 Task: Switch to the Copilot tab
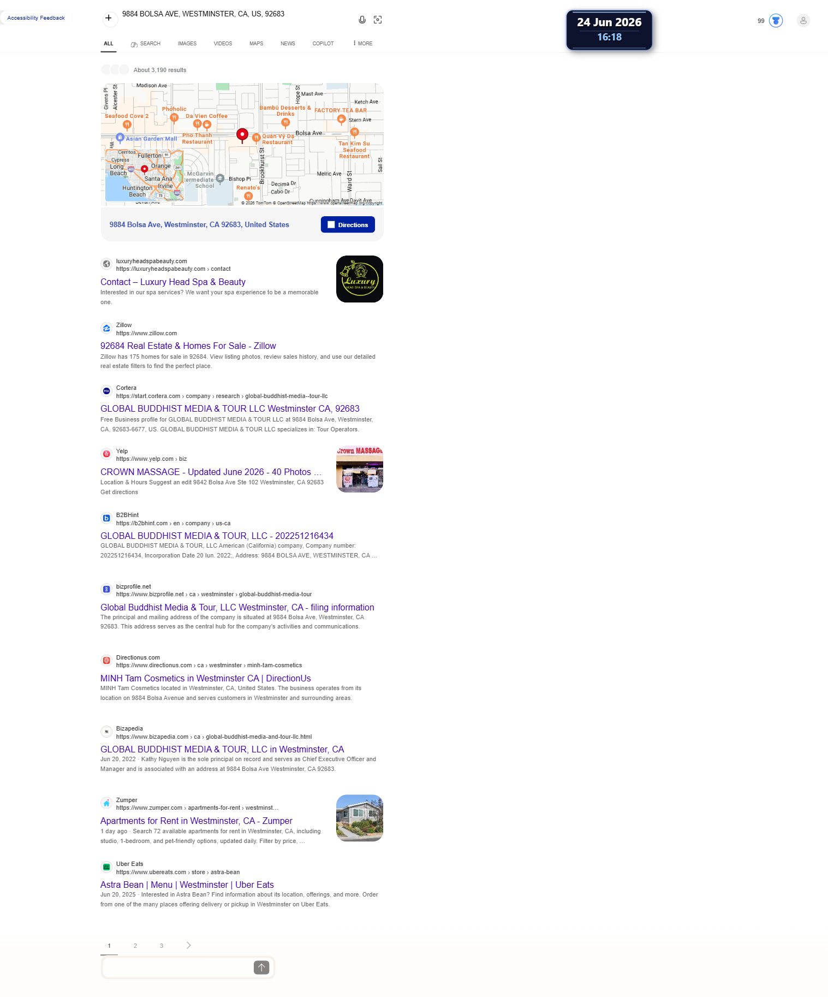click(323, 44)
